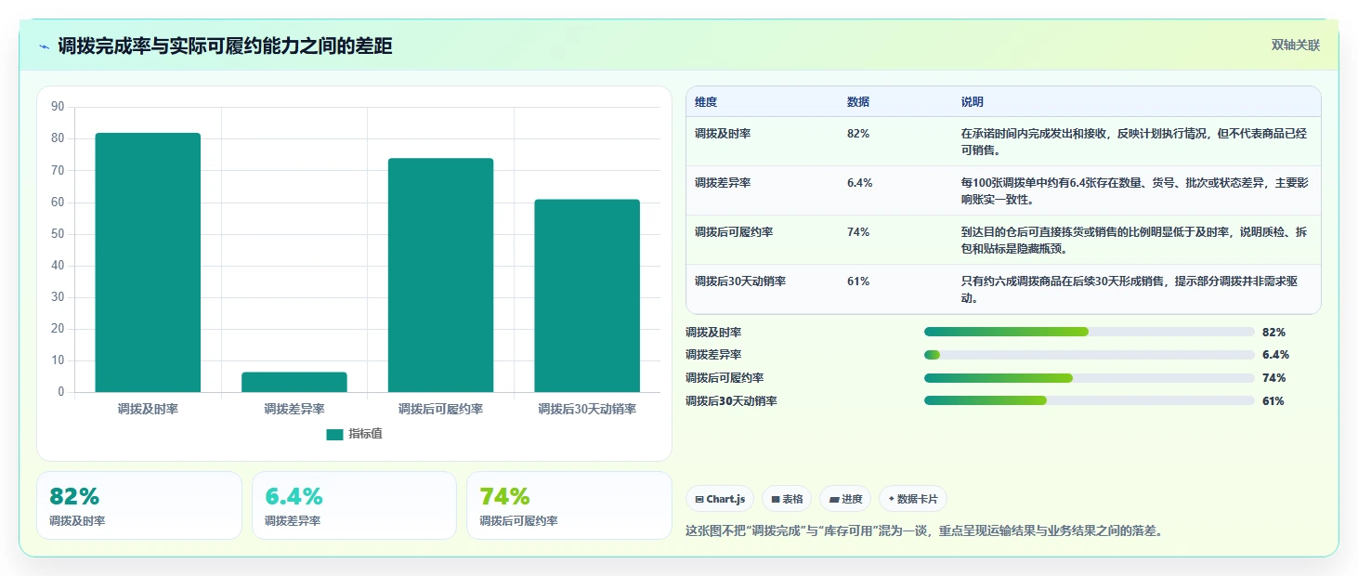Click the 61% progress value label
This screenshot has width=1358, height=576.
pyautogui.click(x=1273, y=401)
